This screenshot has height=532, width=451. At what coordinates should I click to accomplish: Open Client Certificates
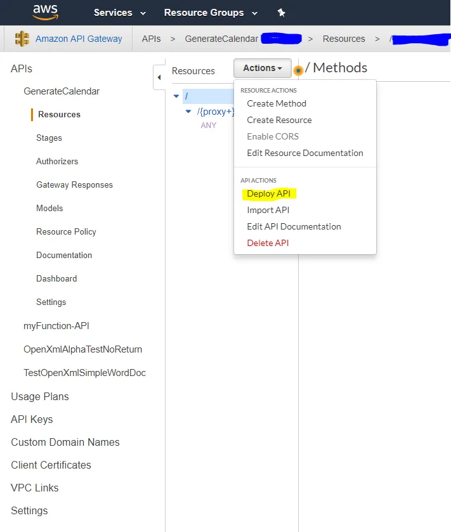click(x=51, y=465)
